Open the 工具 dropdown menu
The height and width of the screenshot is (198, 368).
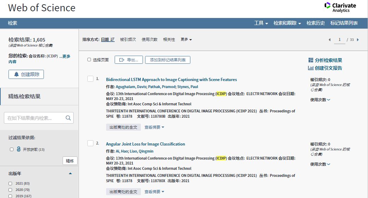(261, 23)
